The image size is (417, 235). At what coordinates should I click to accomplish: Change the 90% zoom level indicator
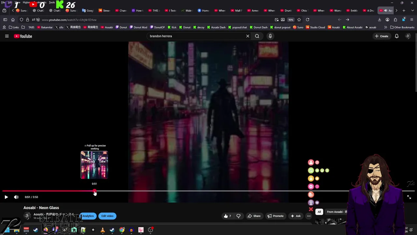(x=291, y=20)
